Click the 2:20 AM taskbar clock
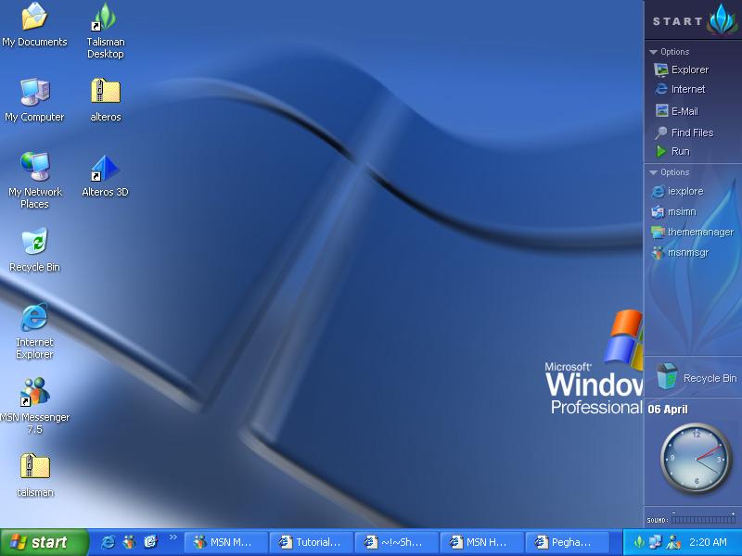The image size is (742, 556). point(708,542)
